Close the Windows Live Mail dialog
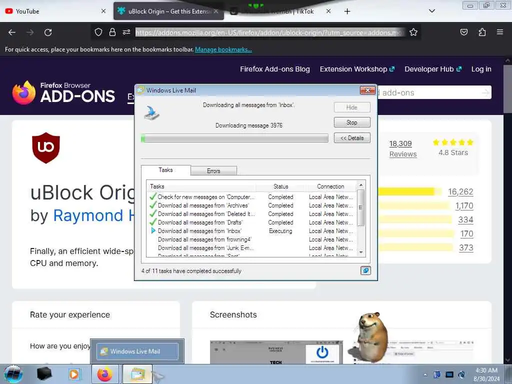The height and width of the screenshot is (384, 512). tap(367, 90)
